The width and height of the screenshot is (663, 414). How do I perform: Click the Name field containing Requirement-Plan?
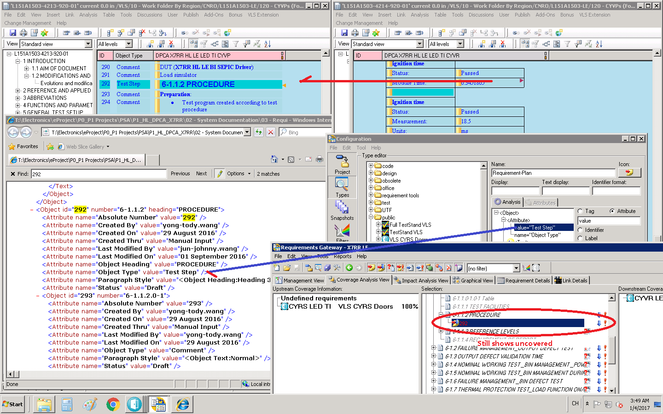tap(553, 173)
